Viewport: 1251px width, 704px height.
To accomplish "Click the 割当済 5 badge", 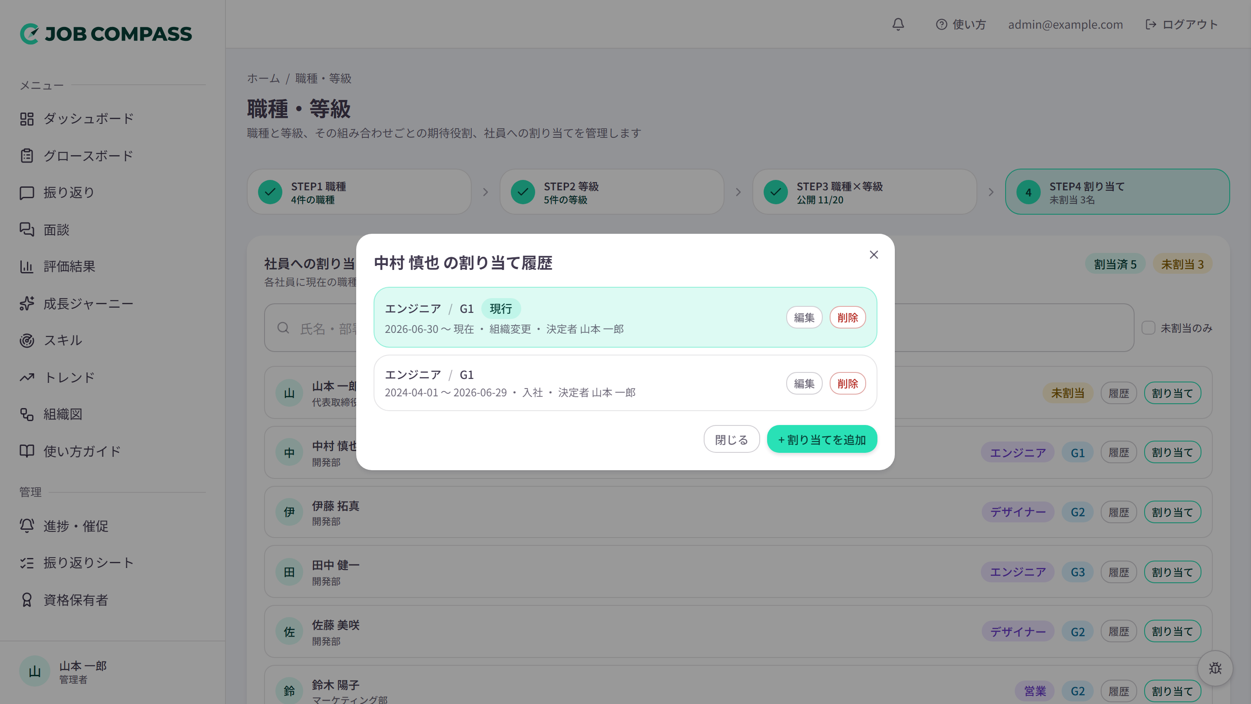I will [x=1115, y=264].
